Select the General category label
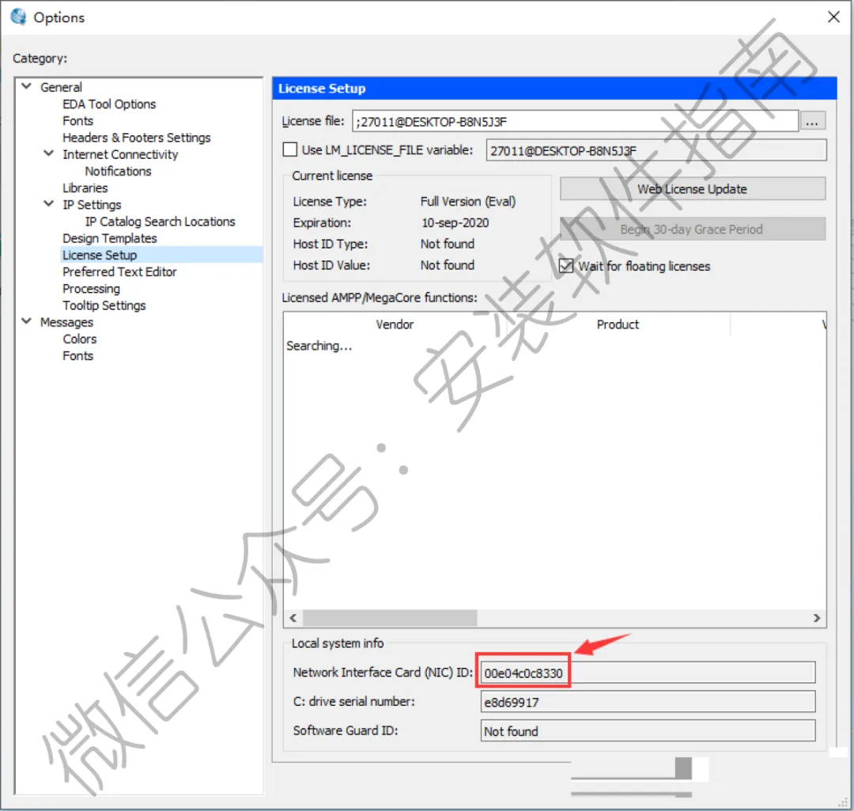The image size is (854, 811). 61,87
